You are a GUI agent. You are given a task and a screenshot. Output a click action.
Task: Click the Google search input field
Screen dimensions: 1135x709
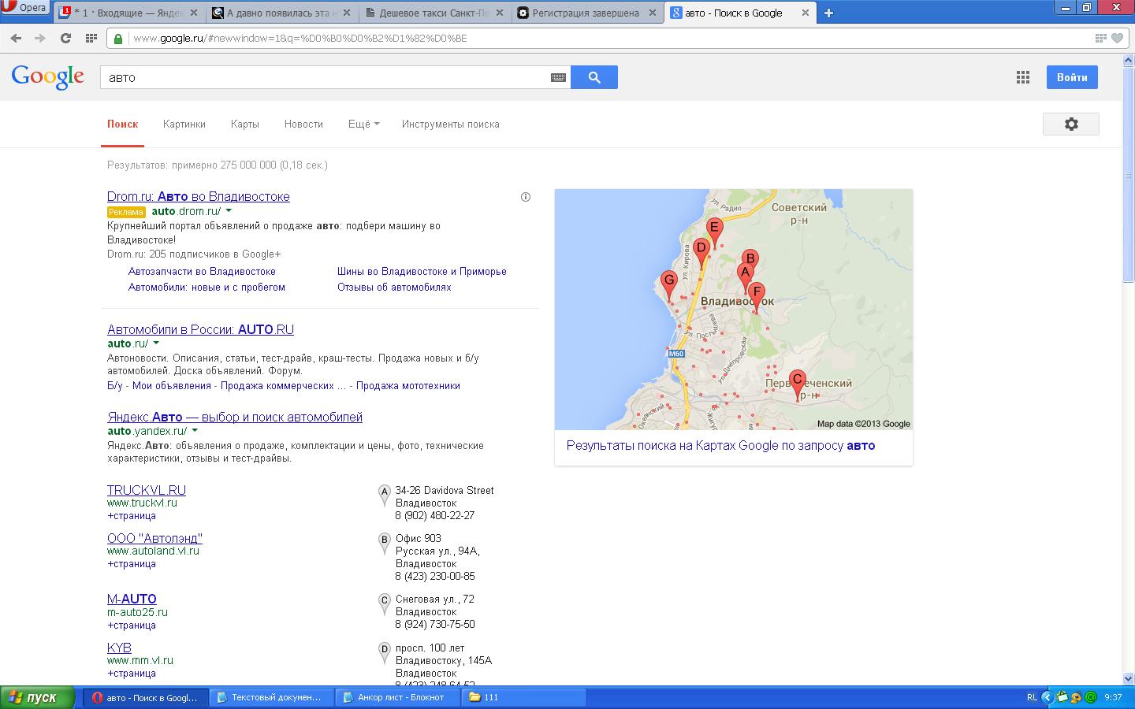[323, 77]
